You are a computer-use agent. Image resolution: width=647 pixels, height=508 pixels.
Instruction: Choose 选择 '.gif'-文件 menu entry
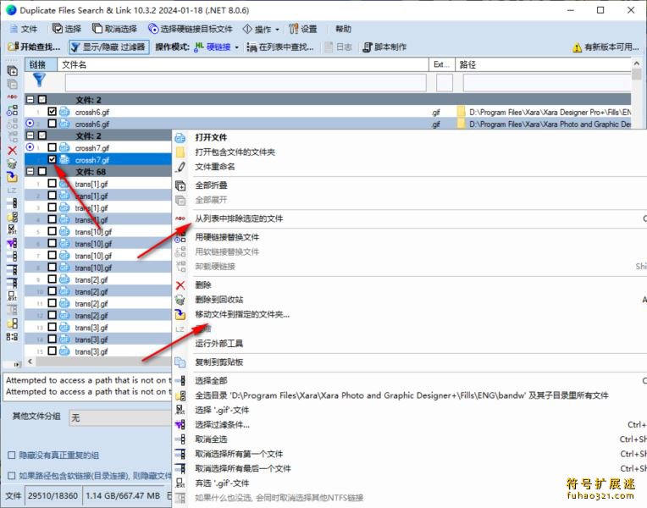pos(222,410)
